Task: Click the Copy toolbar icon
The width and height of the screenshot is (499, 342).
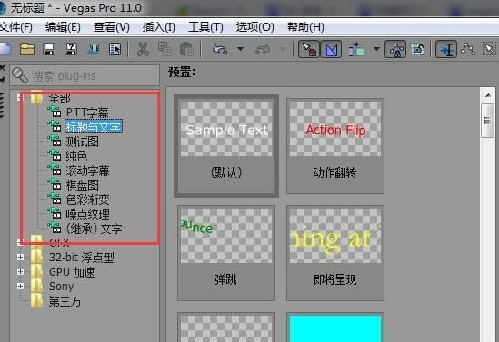Action: (x=165, y=49)
